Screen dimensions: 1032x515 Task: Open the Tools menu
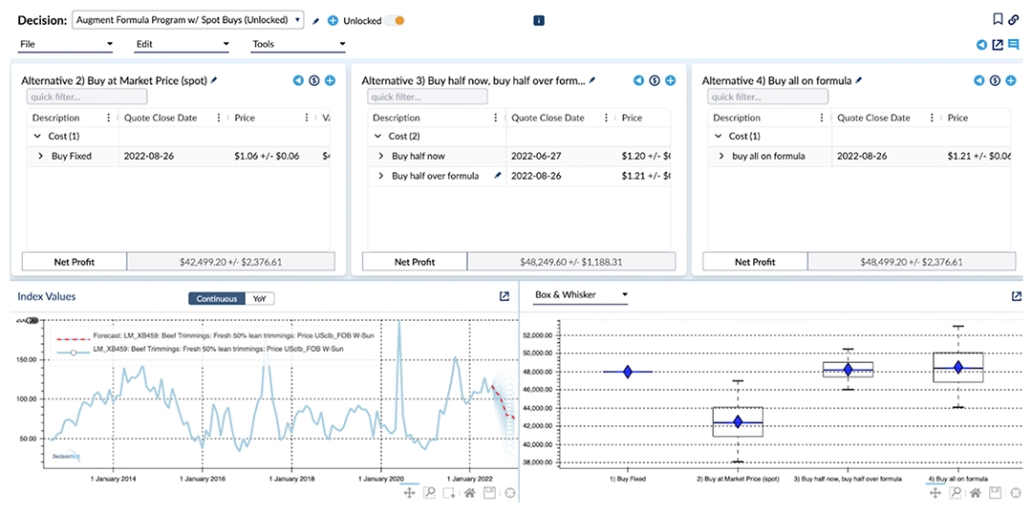(297, 44)
